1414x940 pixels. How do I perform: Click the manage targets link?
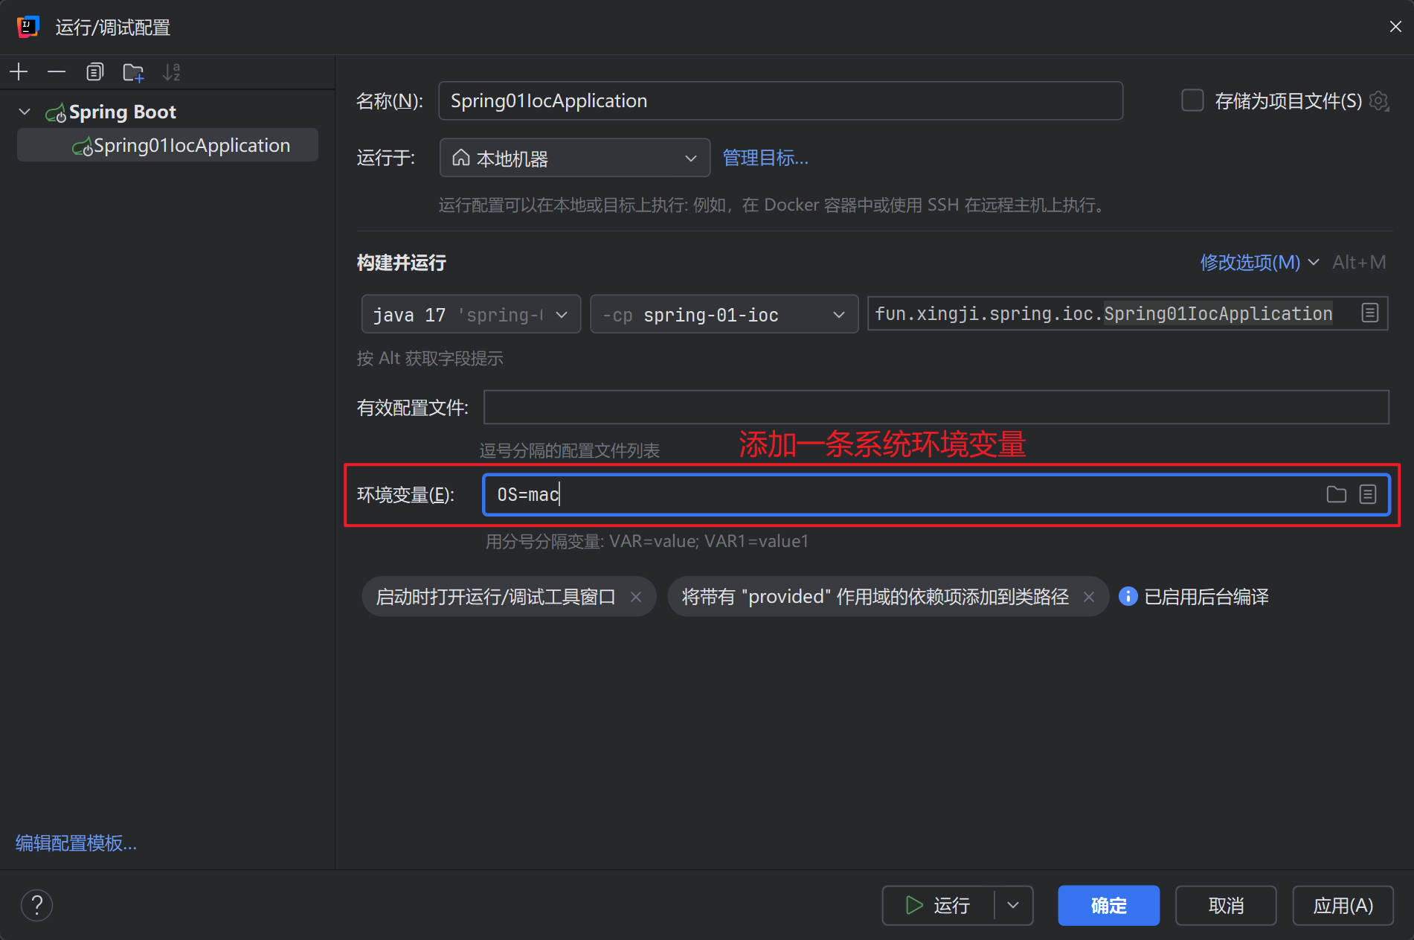pyautogui.click(x=765, y=159)
